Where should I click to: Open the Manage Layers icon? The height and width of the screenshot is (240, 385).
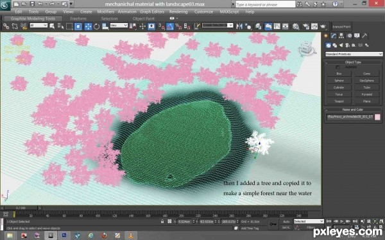pos(259,26)
